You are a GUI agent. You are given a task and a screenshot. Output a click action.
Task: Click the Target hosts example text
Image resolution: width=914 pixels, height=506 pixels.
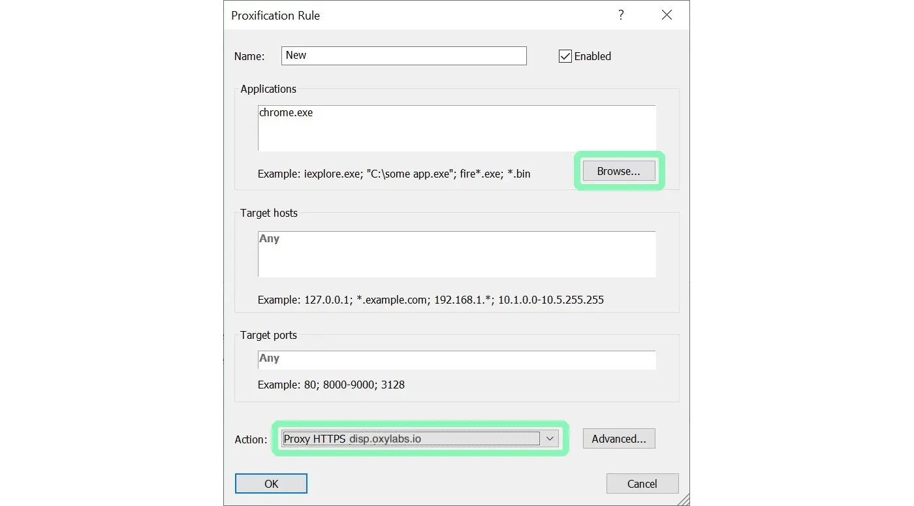tap(430, 300)
